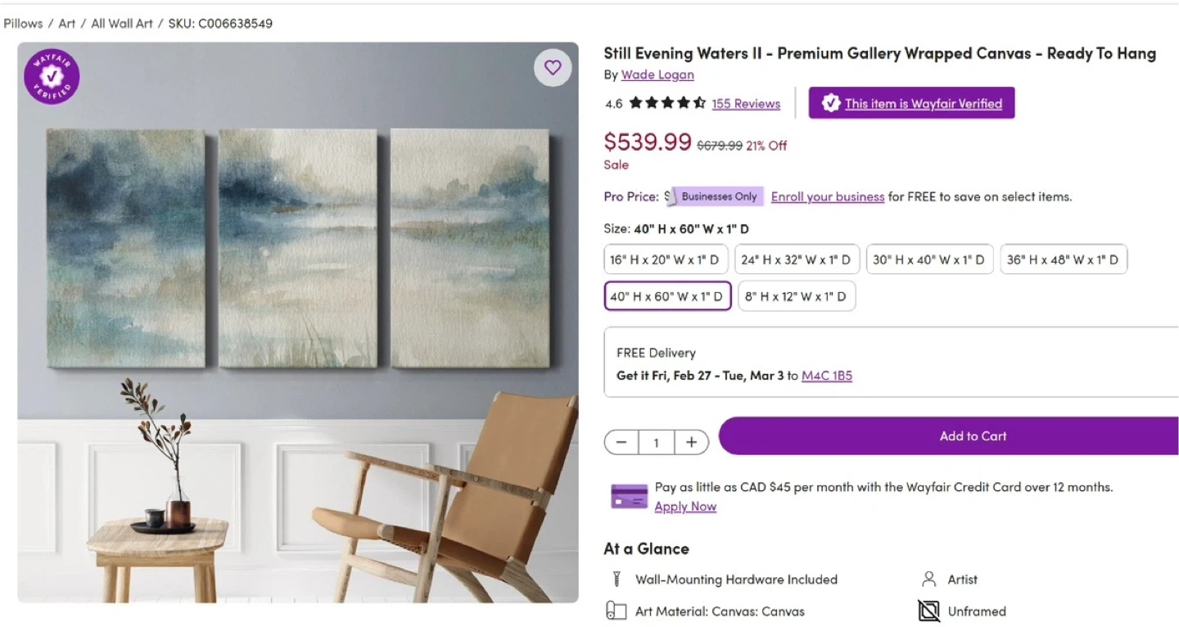
Task: Choose the 30" H x 40" W size
Action: (929, 259)
